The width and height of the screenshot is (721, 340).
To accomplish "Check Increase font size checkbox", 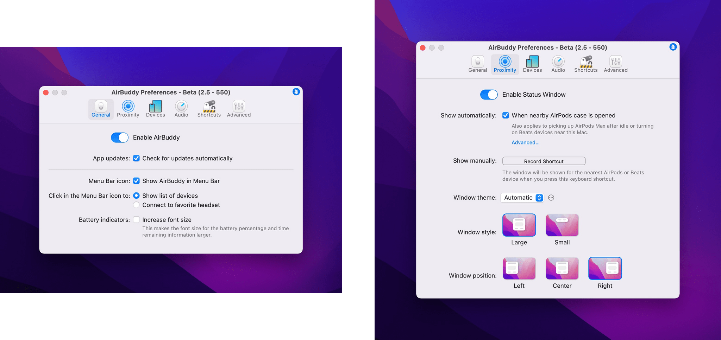I will (136, 220).
